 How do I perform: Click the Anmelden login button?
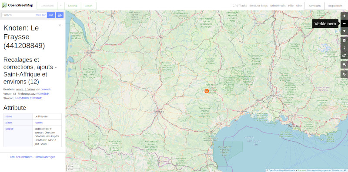click(315, 6)
